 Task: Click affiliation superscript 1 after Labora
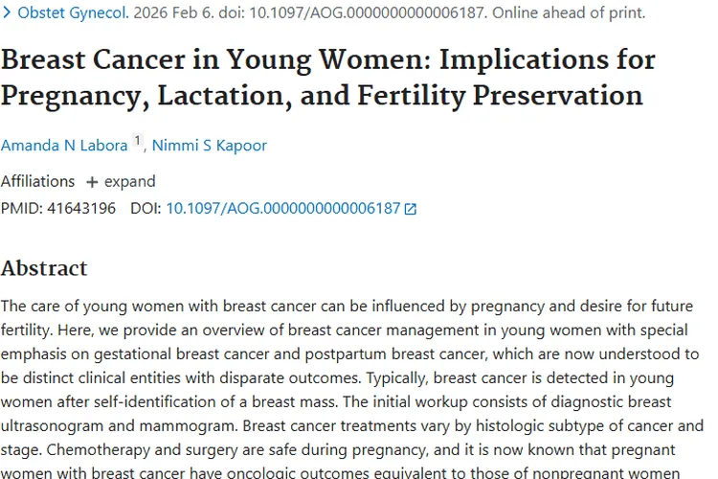[137, 141]
